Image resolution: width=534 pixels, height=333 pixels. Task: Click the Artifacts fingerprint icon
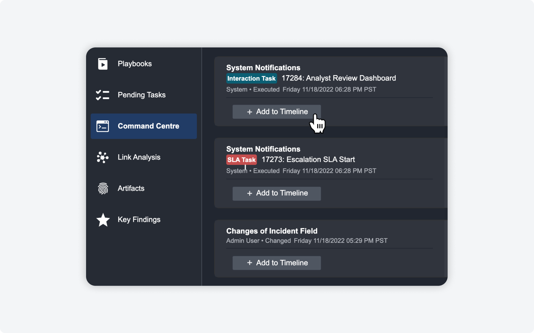coord(103,188)
